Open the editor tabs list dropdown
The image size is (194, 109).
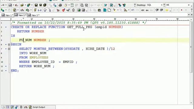pos(189,15)
